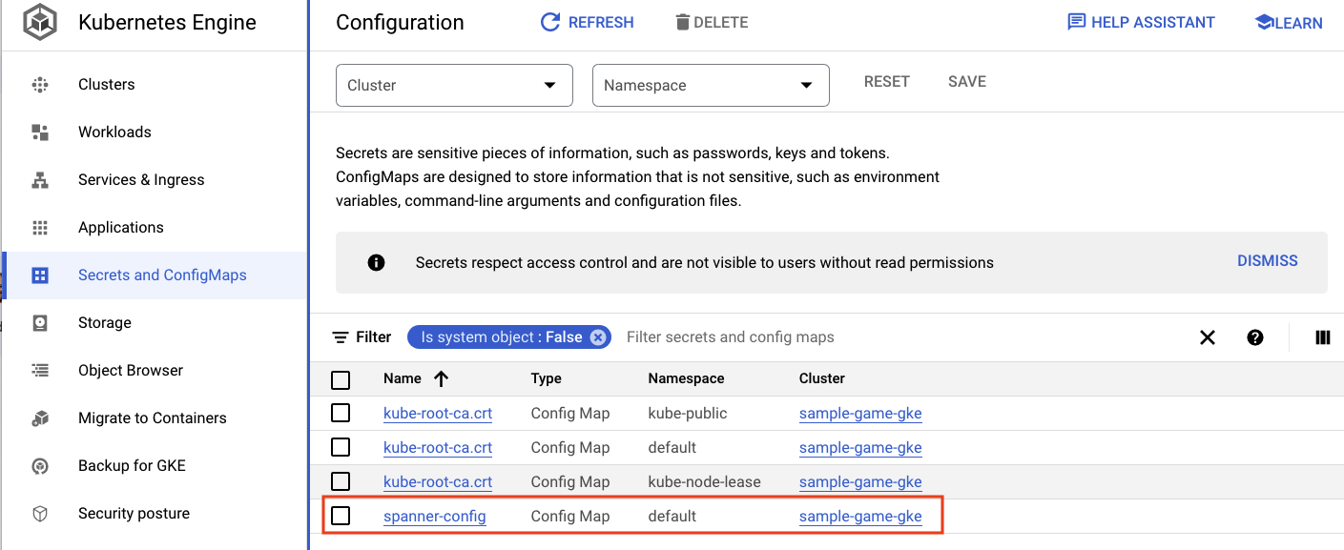
Task: Open Security posture in sidebar
Action: (134, 514)
